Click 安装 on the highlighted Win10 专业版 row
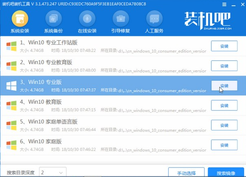 224,85
